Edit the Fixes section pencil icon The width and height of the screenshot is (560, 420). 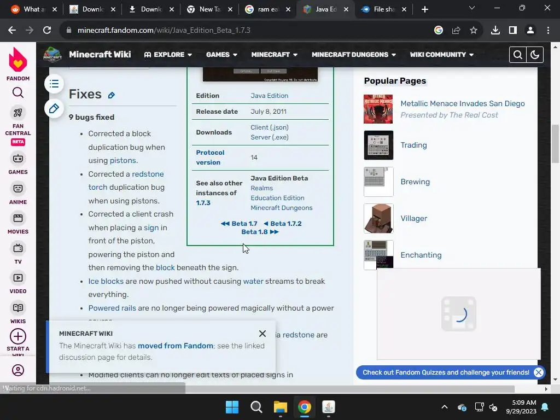coord(112,95)
